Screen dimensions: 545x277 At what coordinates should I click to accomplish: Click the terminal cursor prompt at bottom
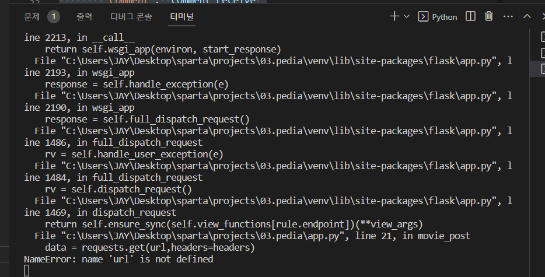(27, 271)
